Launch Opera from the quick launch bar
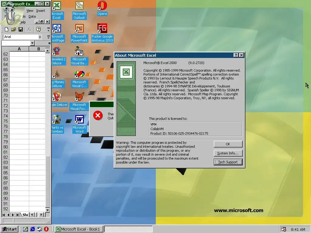The image size is (311, 233). pyautogui.click(x=46, y=229)
